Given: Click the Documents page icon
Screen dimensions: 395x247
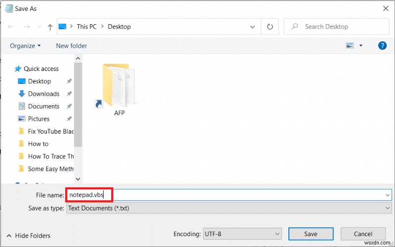Looking at the screenshot, I should click(x=22, y=106).
